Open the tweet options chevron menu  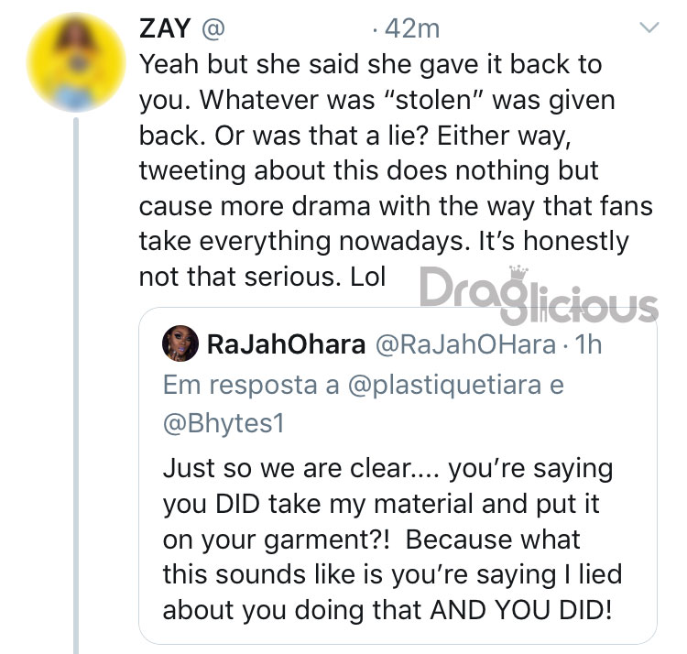(x=649, y=27)
